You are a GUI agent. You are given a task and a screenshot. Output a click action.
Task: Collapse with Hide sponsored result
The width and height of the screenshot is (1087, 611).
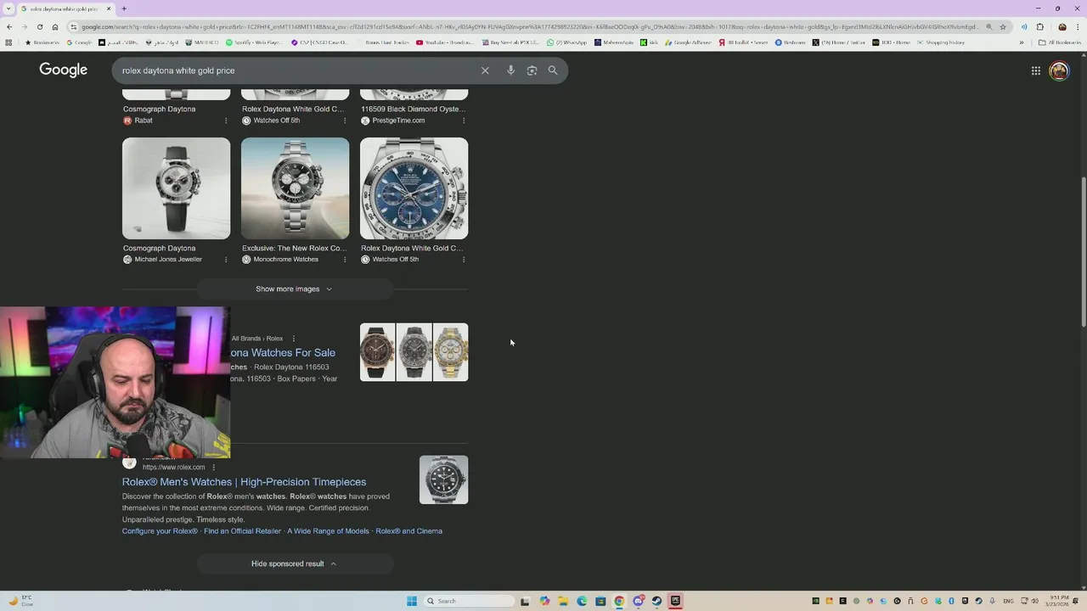click(x=295, y=563)
